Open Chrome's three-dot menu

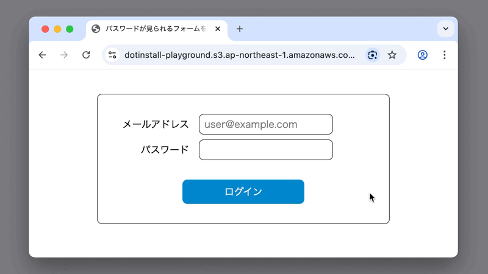(x=444, y=55)
